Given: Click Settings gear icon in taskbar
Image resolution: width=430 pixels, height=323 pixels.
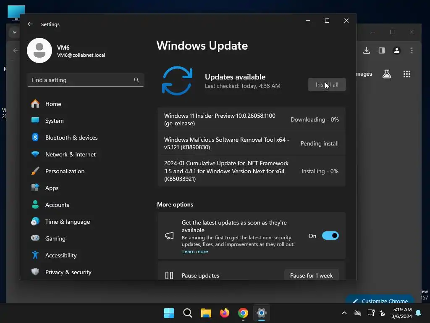Looking at the screenshot, I should point(262,313).
